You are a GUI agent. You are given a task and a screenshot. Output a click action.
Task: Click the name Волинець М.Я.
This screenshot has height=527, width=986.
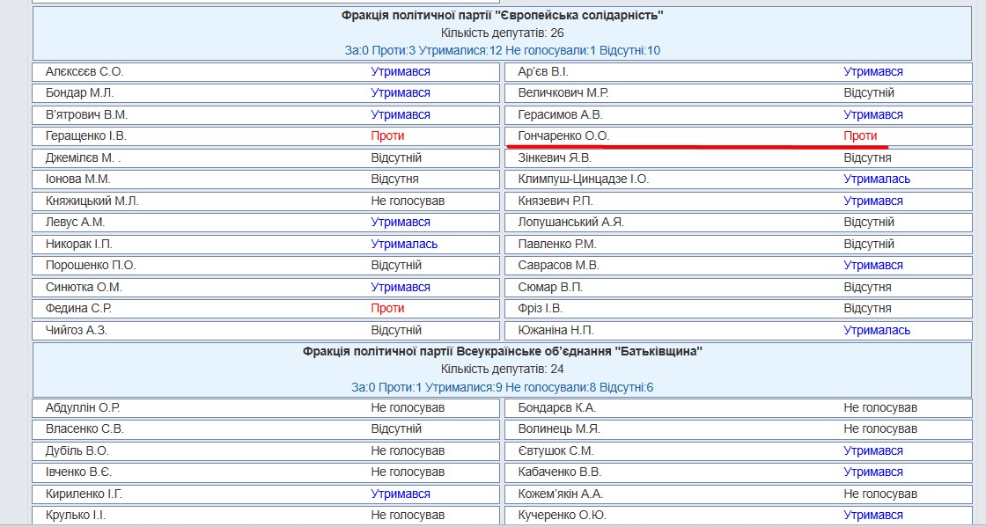click(559, 429)
